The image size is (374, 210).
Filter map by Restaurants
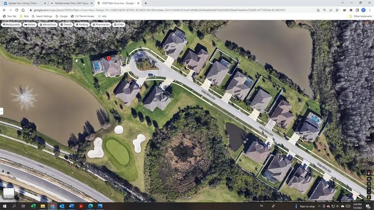coord(11,24)
